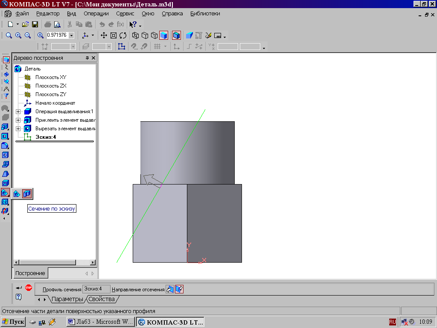Select Плоскость ZX in the tree
437x328 pixels.
51,86
